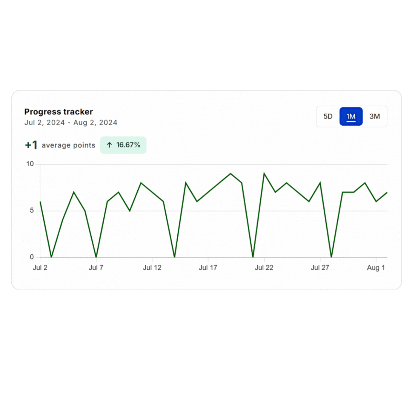Switch to the 3M time range
This screenshot has width=418, height=418.
pyautogui.click(x=374, y=116)
